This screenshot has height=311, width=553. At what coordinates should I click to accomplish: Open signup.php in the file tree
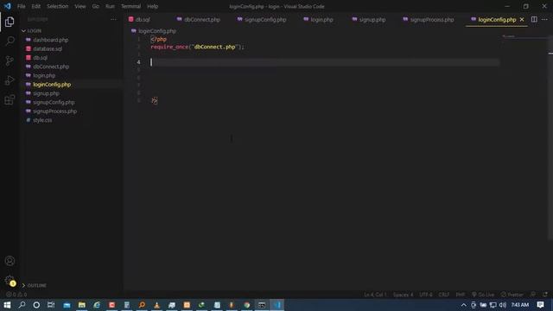pyautogui.click(x=46, y=93)
